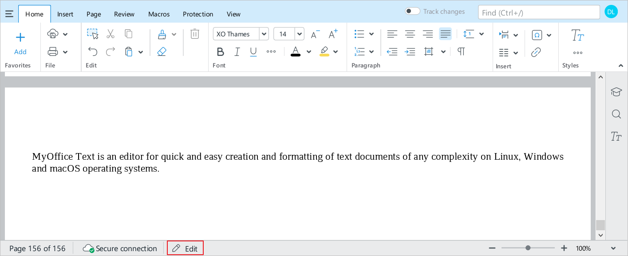Apply the black font color
Screen dimensions: 628x256
pyautogui.click(x=296, y=51)
